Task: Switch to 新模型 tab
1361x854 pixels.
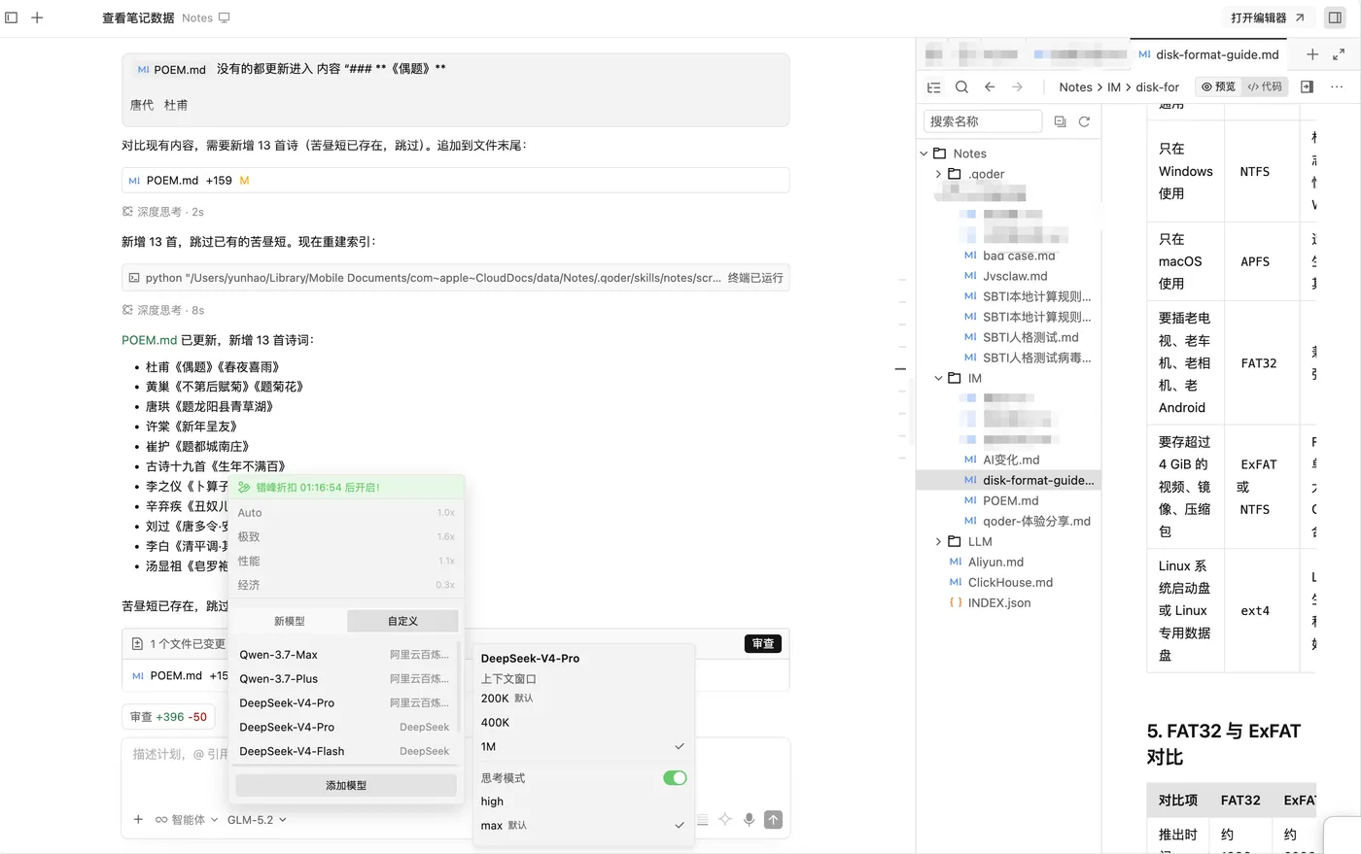Action: (x=290, y=621)
